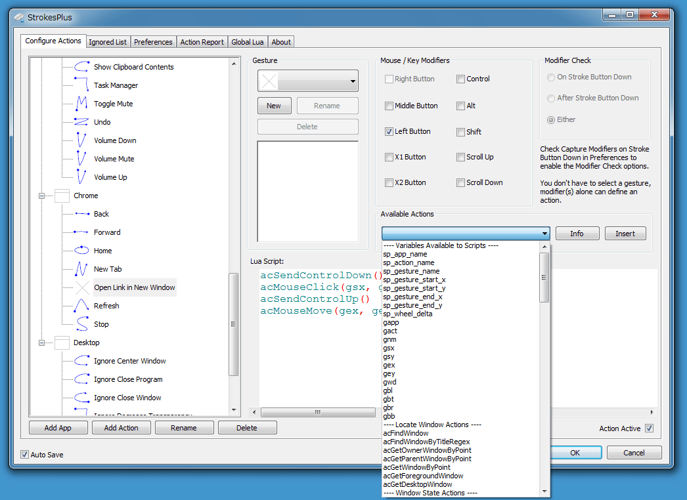Check the X1 Button modifier
The height and width of the screenshot is (500, 687).
click(x=389, y=157)
